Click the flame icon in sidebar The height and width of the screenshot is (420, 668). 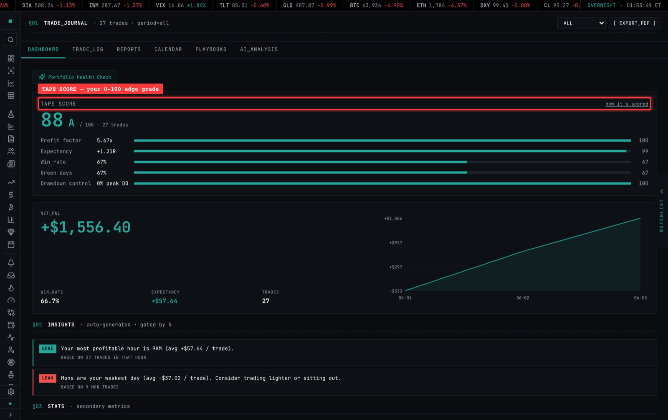point(11,288)
